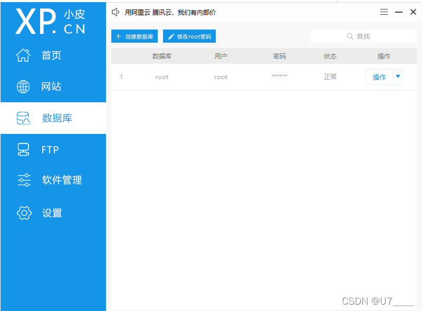Open the 设置 gear icon
Viewport: 422px width, 311px height.
[x=23, y=213]
